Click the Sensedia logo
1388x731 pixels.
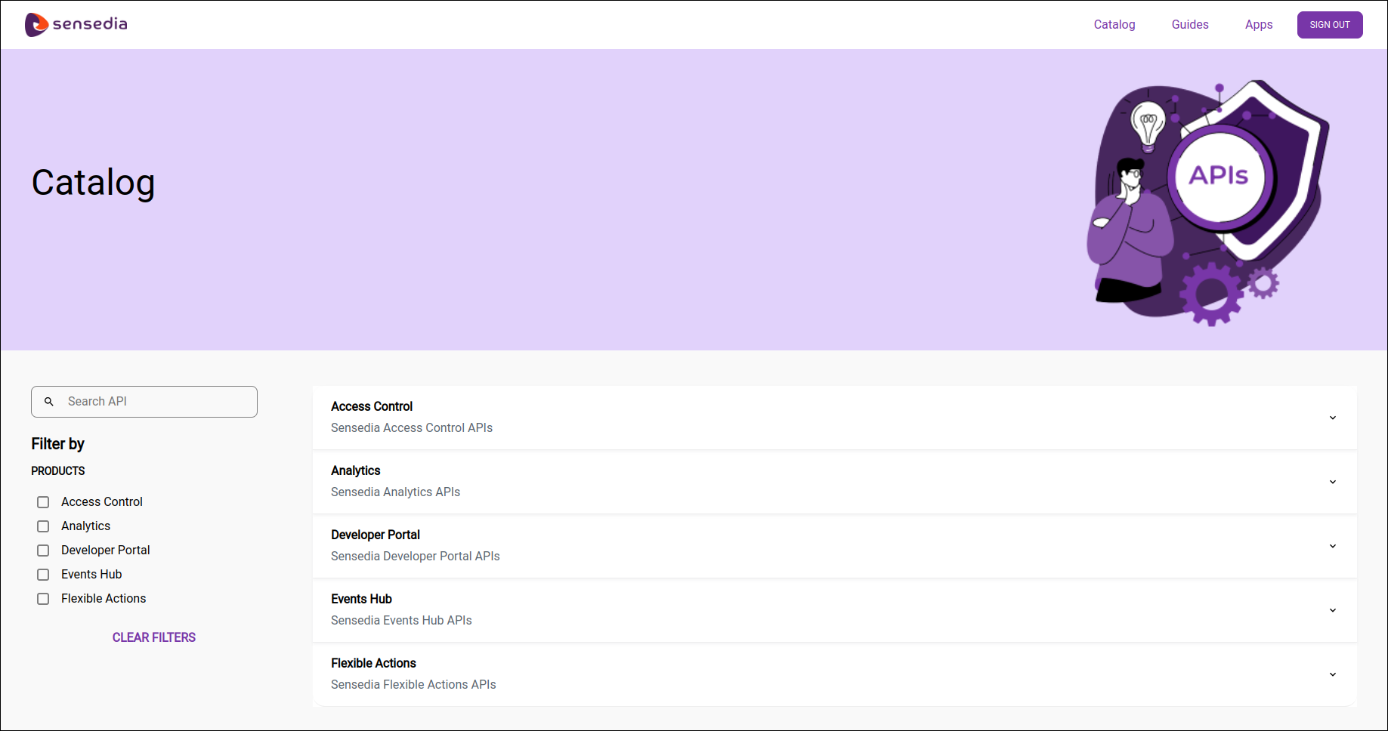pos(76,24)
